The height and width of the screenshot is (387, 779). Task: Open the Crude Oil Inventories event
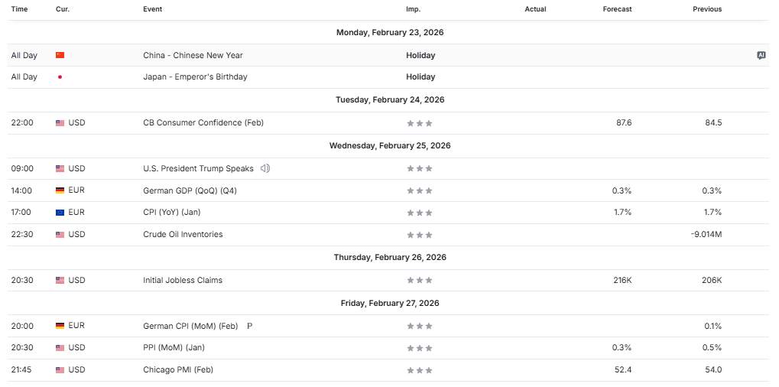[x=183, y=234]
